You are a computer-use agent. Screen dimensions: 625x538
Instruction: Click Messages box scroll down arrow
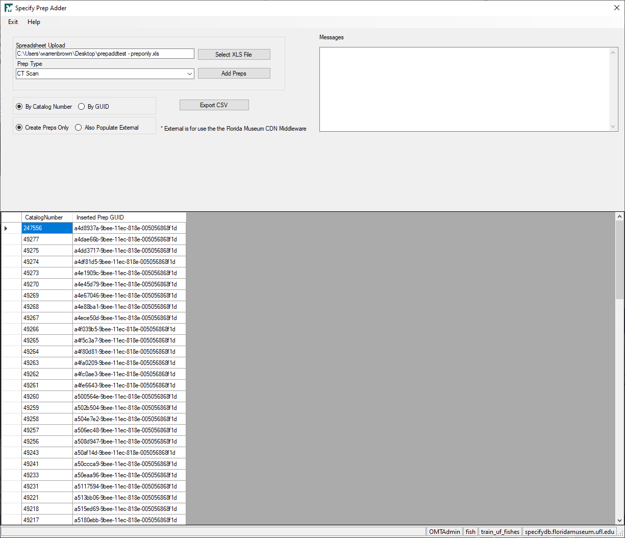[x=613, y=127]
